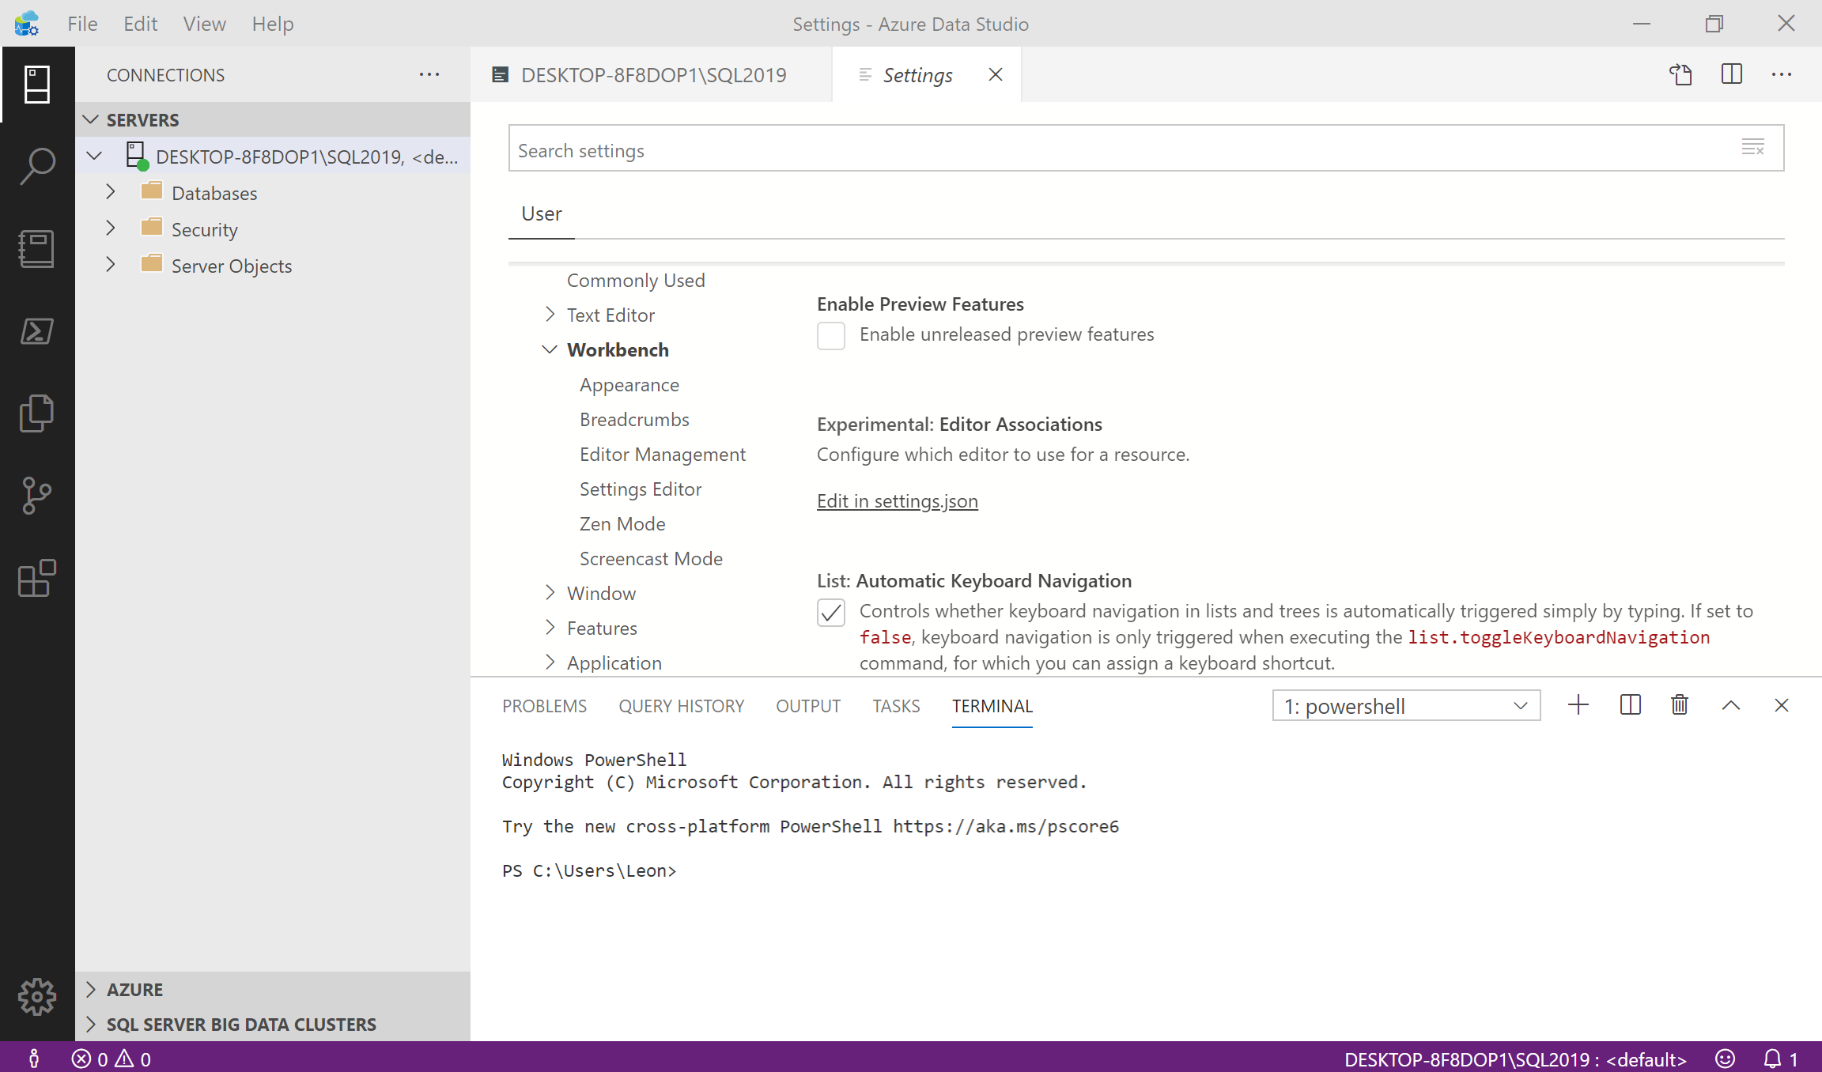Image resolution: width=1822 pixels, height=1072 pixels.
Task: Click the Manage gear icon
Action: [37, 997]
